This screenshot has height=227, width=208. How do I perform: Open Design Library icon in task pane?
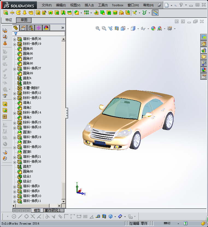(204, 50)
